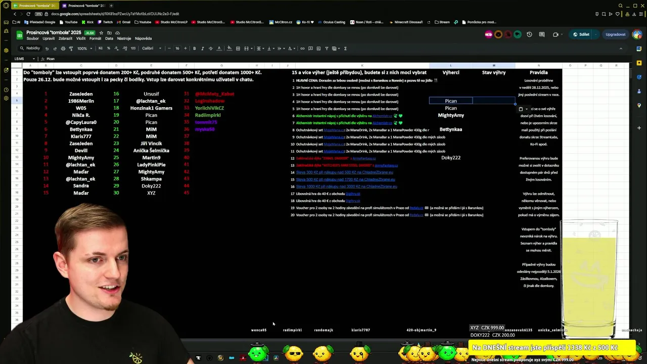Open the Google account avatar
This screenshot has width=647, height=364.
(x=637, y=34)
